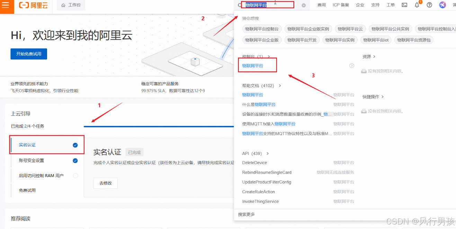
Task: Click the 已完成 2/4 个任务 text
Action: pyautogui.click(x=27, y=126)
